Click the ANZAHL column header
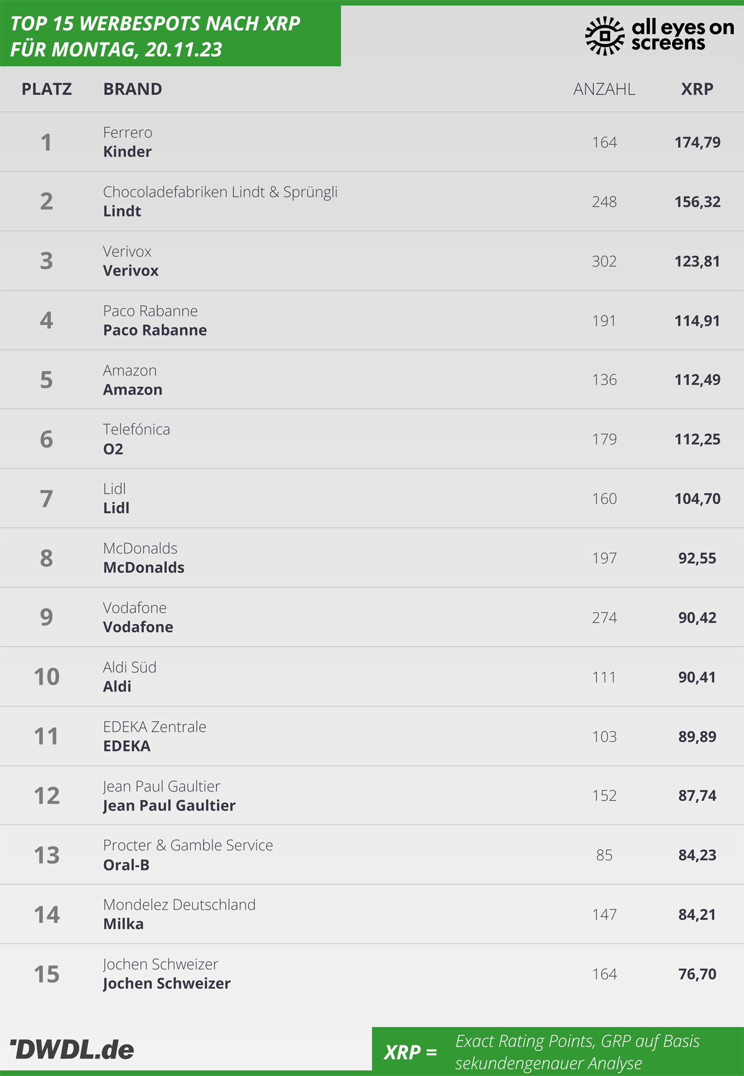 (x=604, y=89)
